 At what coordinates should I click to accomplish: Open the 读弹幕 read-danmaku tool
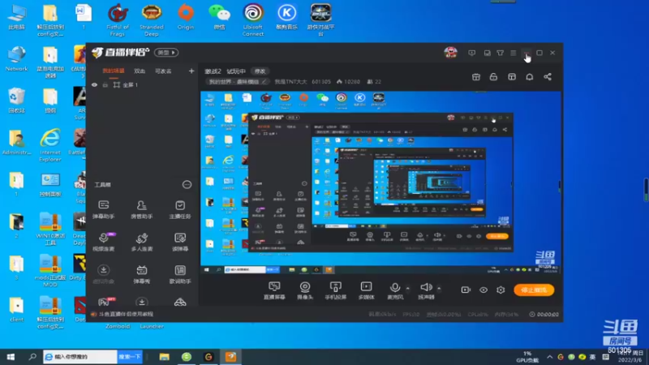click(x=179, y=242)
